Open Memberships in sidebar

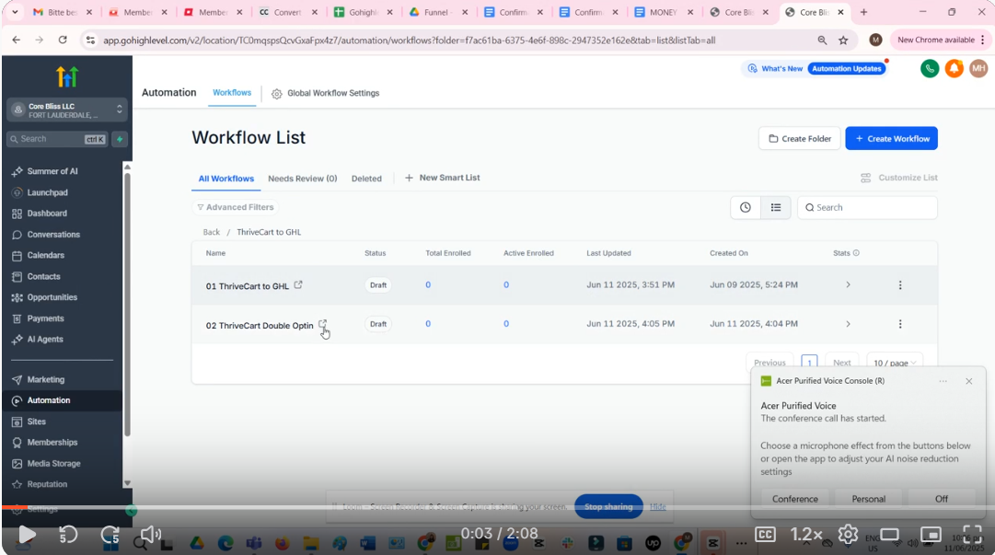click(52, 442)
